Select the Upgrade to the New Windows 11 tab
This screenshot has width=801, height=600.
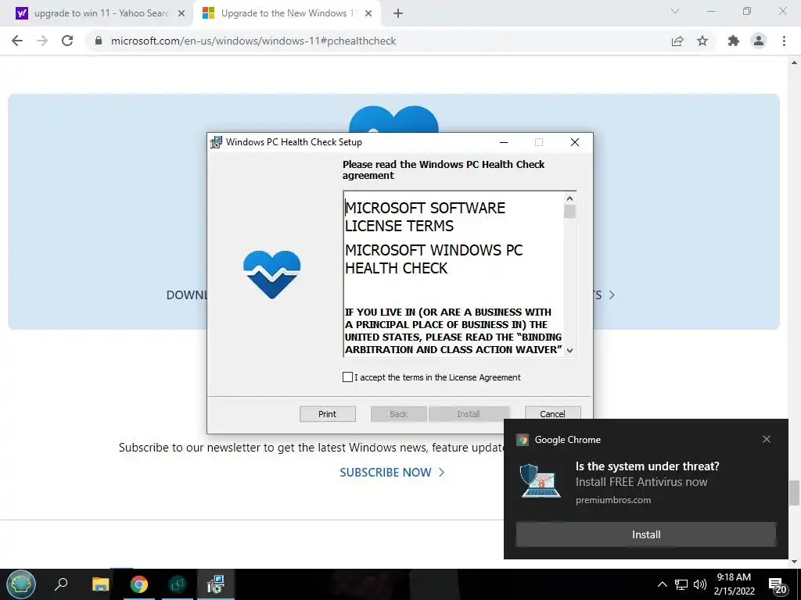286,14
